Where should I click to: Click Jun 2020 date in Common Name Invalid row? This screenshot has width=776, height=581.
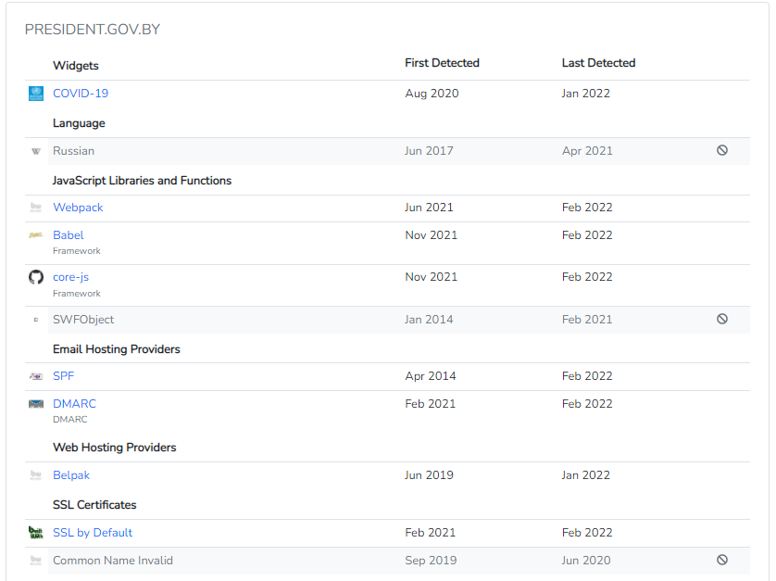[x=586, y=561]
